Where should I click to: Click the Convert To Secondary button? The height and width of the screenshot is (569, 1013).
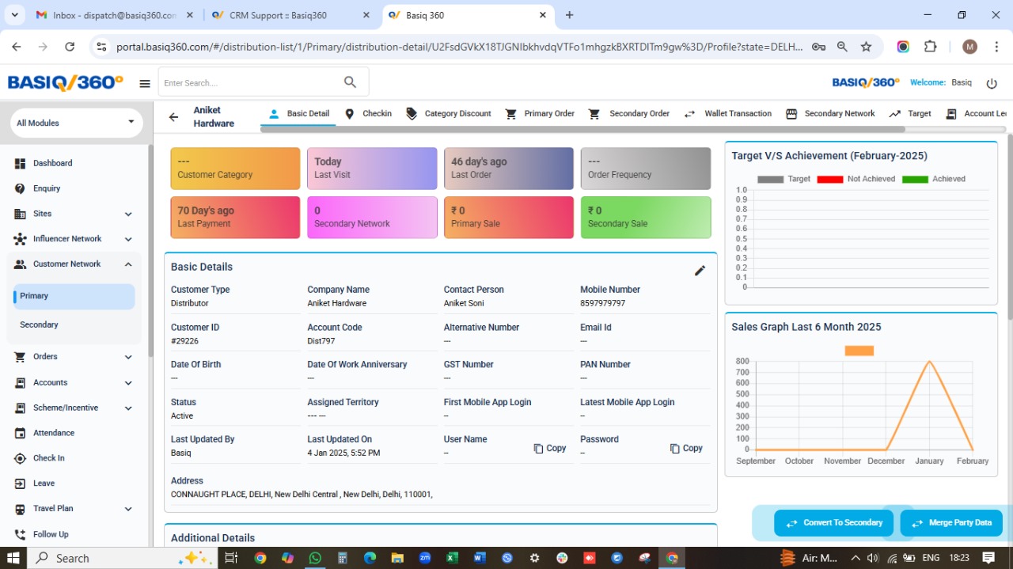point(833,522)
